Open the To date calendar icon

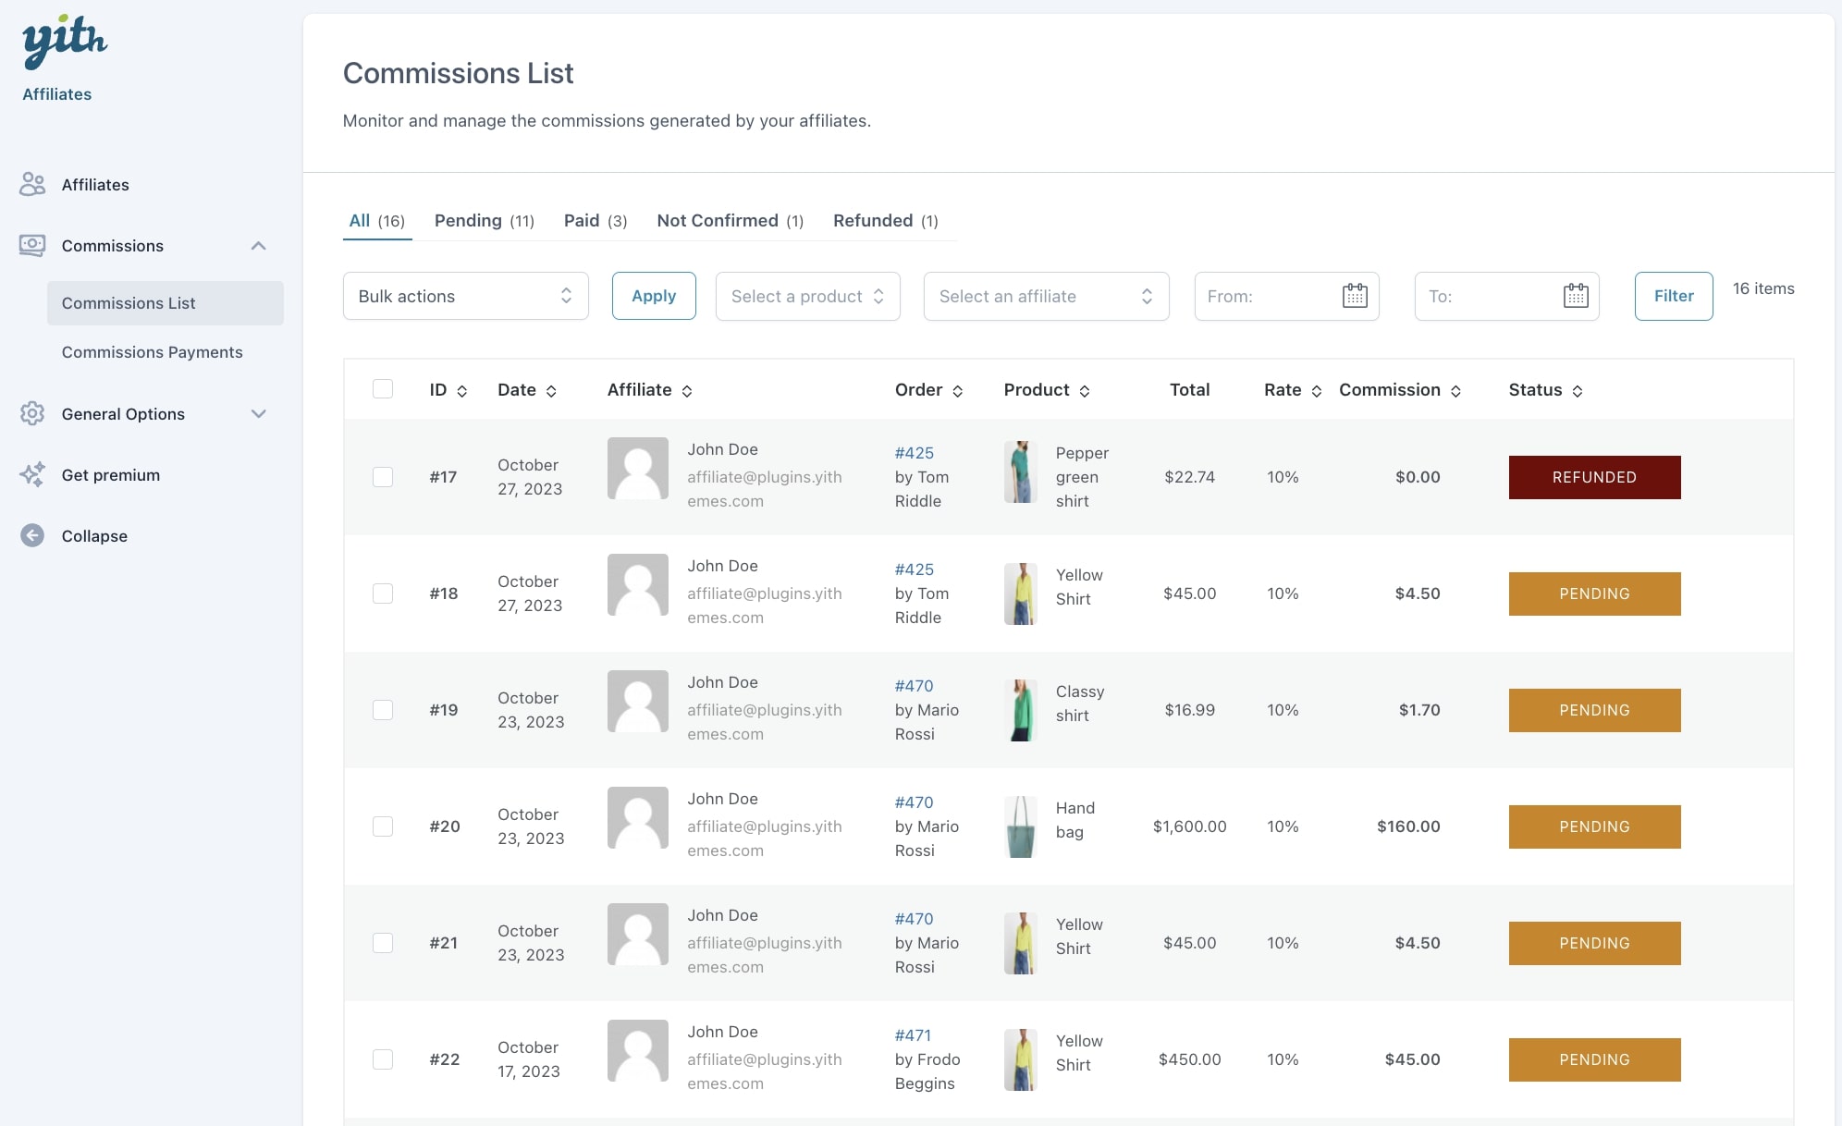[x=1576, y=296]
